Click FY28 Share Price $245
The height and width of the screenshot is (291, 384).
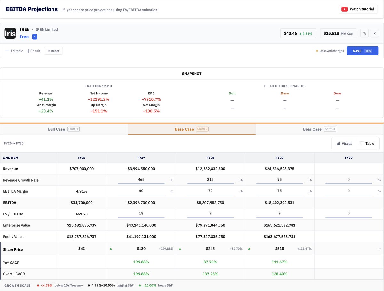(x=210, y=249)
